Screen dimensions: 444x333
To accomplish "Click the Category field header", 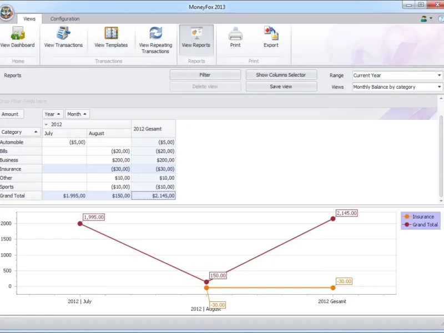I will tap(20, 132).
